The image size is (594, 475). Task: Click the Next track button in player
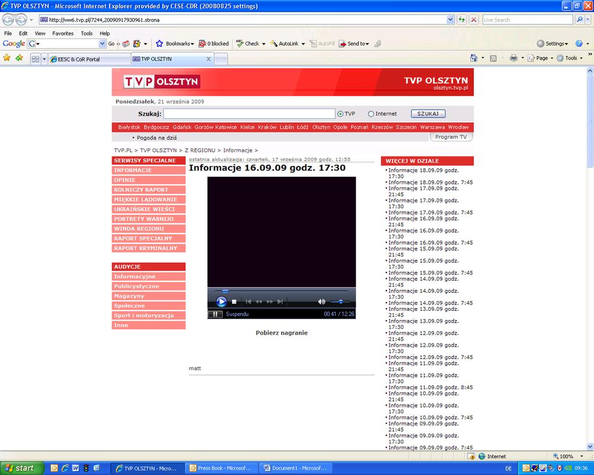tap(280, 302)
